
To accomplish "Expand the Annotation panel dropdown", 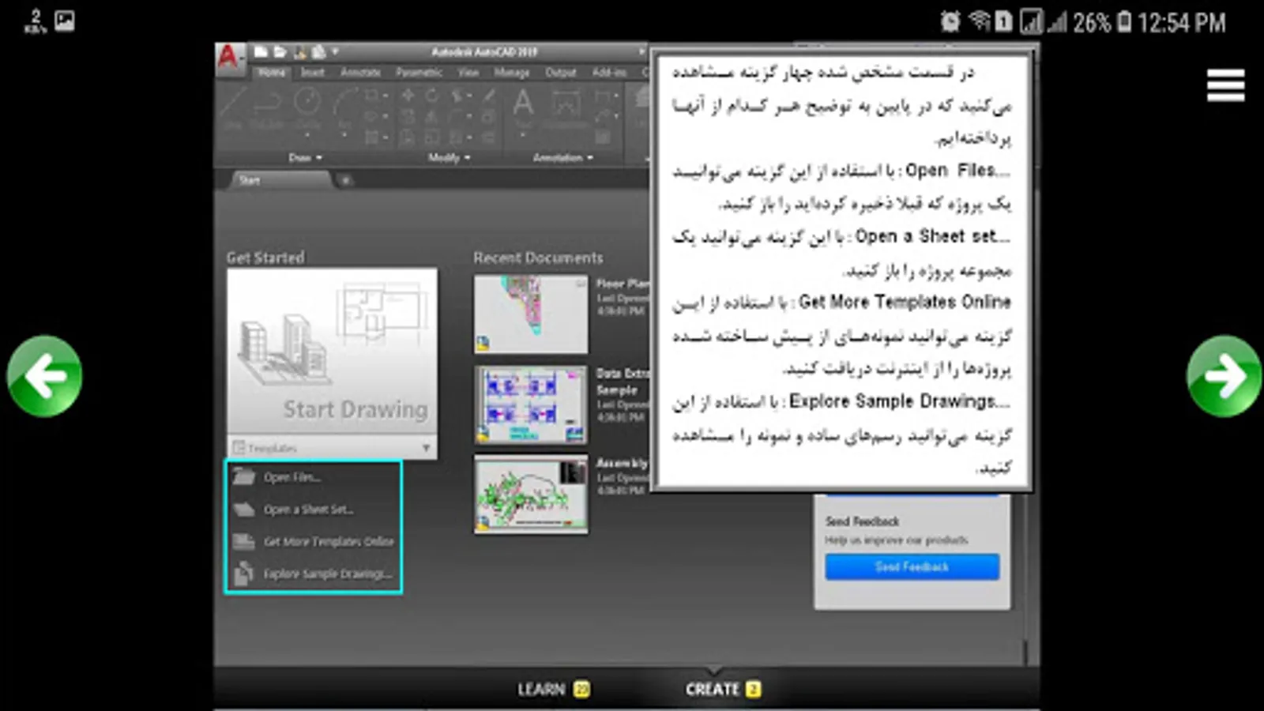I will click(562, 158).
